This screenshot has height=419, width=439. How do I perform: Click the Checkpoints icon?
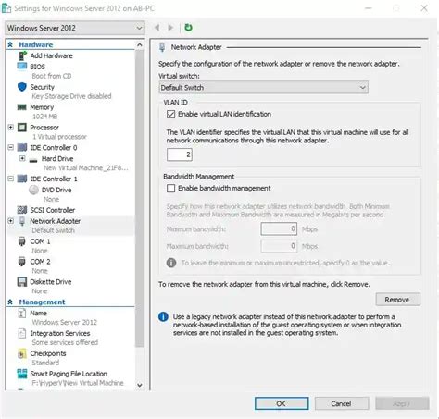pos(22,353)
